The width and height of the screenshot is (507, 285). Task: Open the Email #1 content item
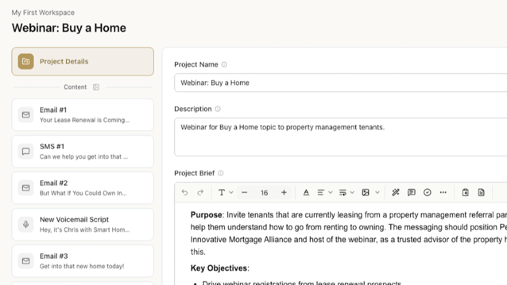(x=83, y=115)
